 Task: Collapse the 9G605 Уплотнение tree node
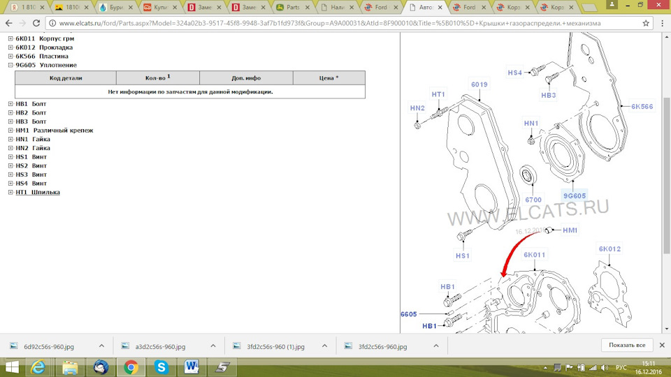10,65
